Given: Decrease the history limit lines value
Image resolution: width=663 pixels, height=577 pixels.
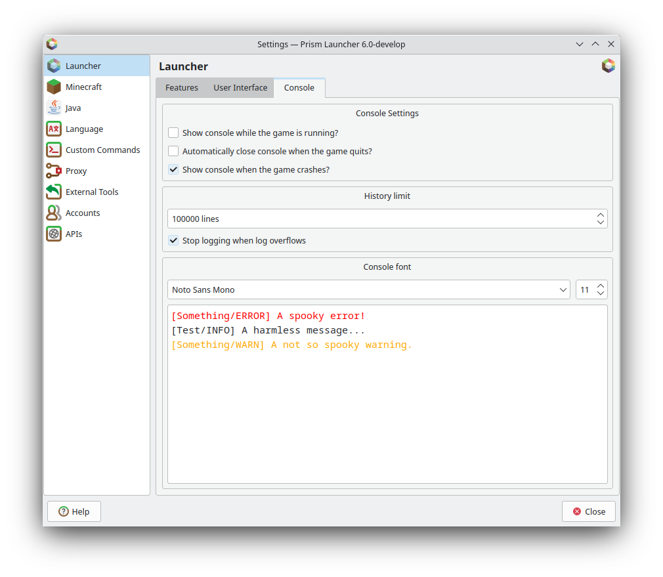Looking at the screenshot, I should click(600, 223).
